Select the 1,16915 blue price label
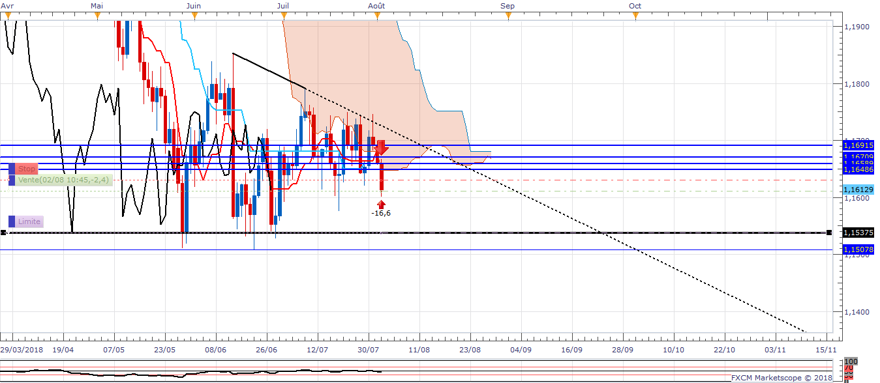This screenshot has height=383, width=880. coord(858,145)
